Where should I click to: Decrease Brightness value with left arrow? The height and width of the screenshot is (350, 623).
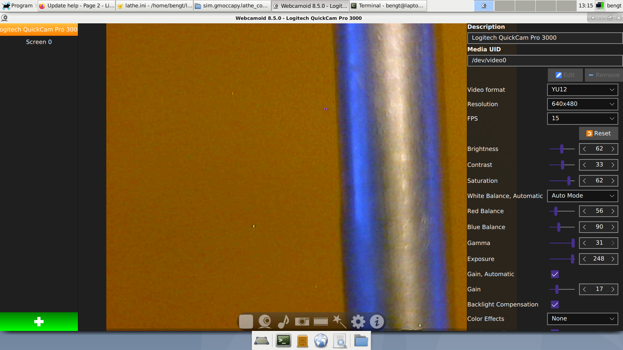pos(584,149)
